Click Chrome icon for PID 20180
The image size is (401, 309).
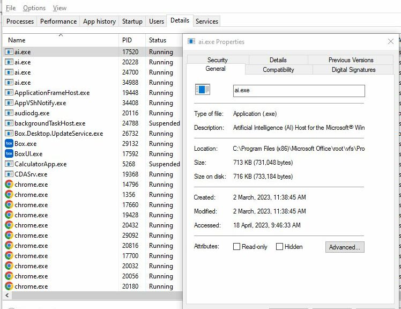coord(9,286)
